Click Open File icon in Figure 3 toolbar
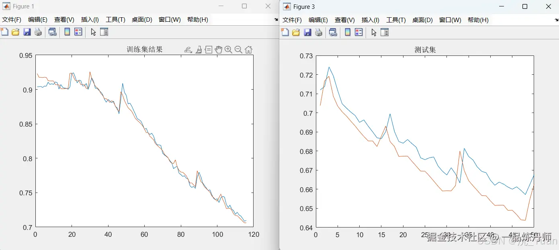 (x=296, y=32)
